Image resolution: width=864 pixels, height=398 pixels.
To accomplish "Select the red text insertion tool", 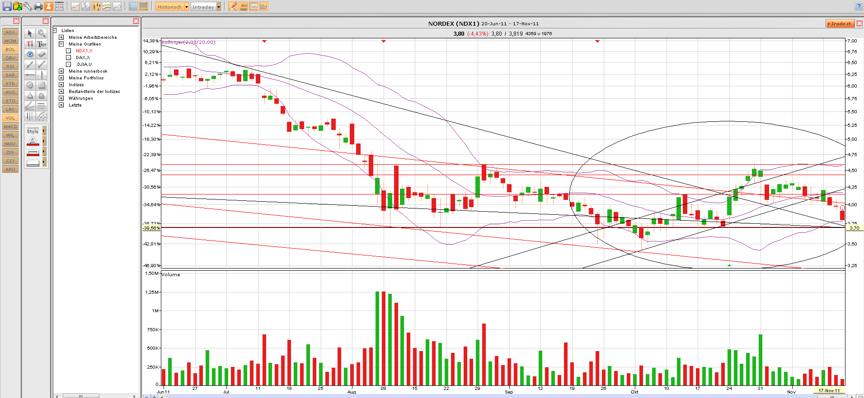I will click(x=30, y=44).
